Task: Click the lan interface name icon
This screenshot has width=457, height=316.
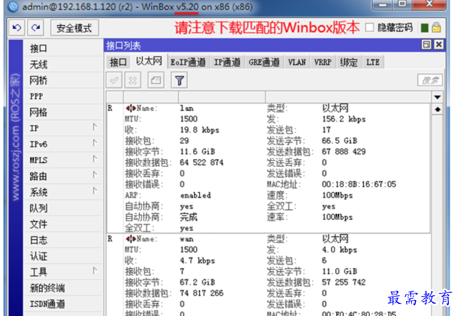Action: click(x=131, y=108)
